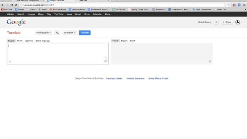247x139 pixels.
Task: Open Images in the Google bar
Action: 31,14
